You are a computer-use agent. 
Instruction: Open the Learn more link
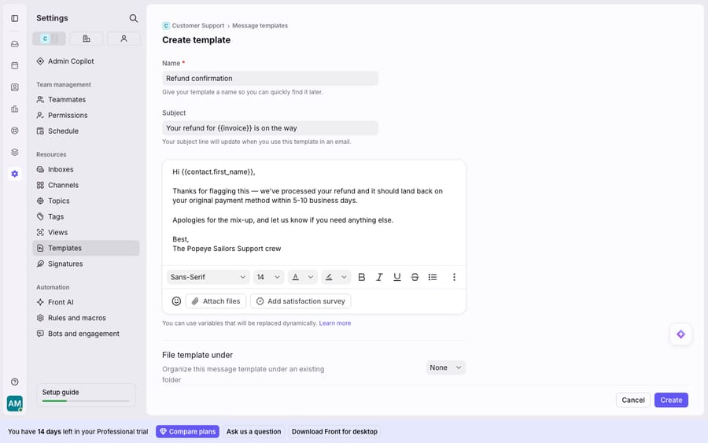pos(335,323)
